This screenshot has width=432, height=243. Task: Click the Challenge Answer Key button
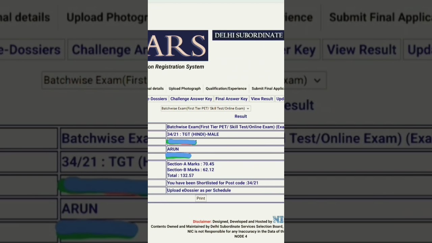191,99
